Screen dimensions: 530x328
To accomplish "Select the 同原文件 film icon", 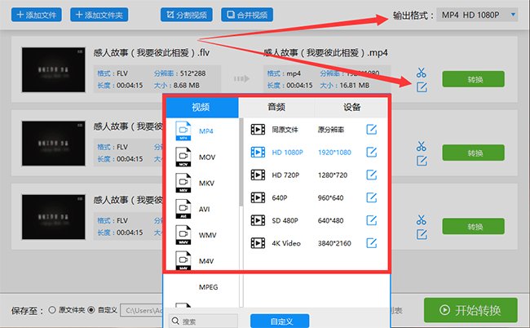I will tap(258, 130).
